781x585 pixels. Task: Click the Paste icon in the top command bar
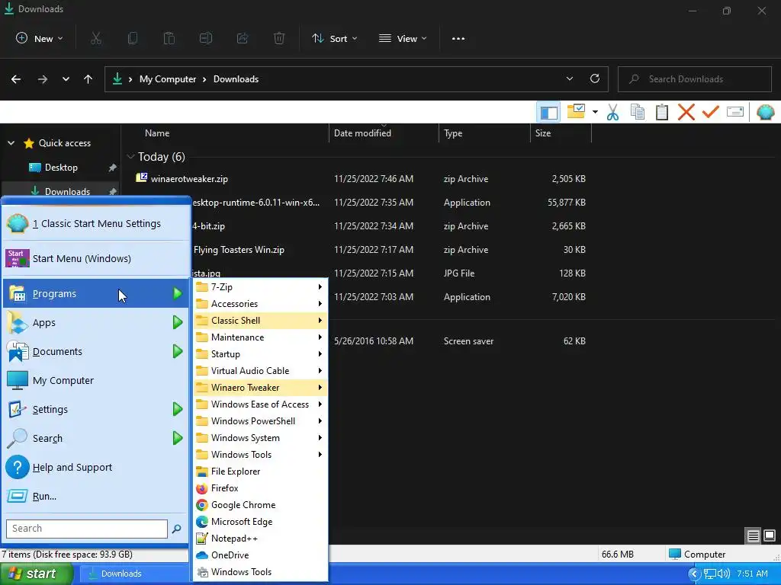[x=169, y=38]
